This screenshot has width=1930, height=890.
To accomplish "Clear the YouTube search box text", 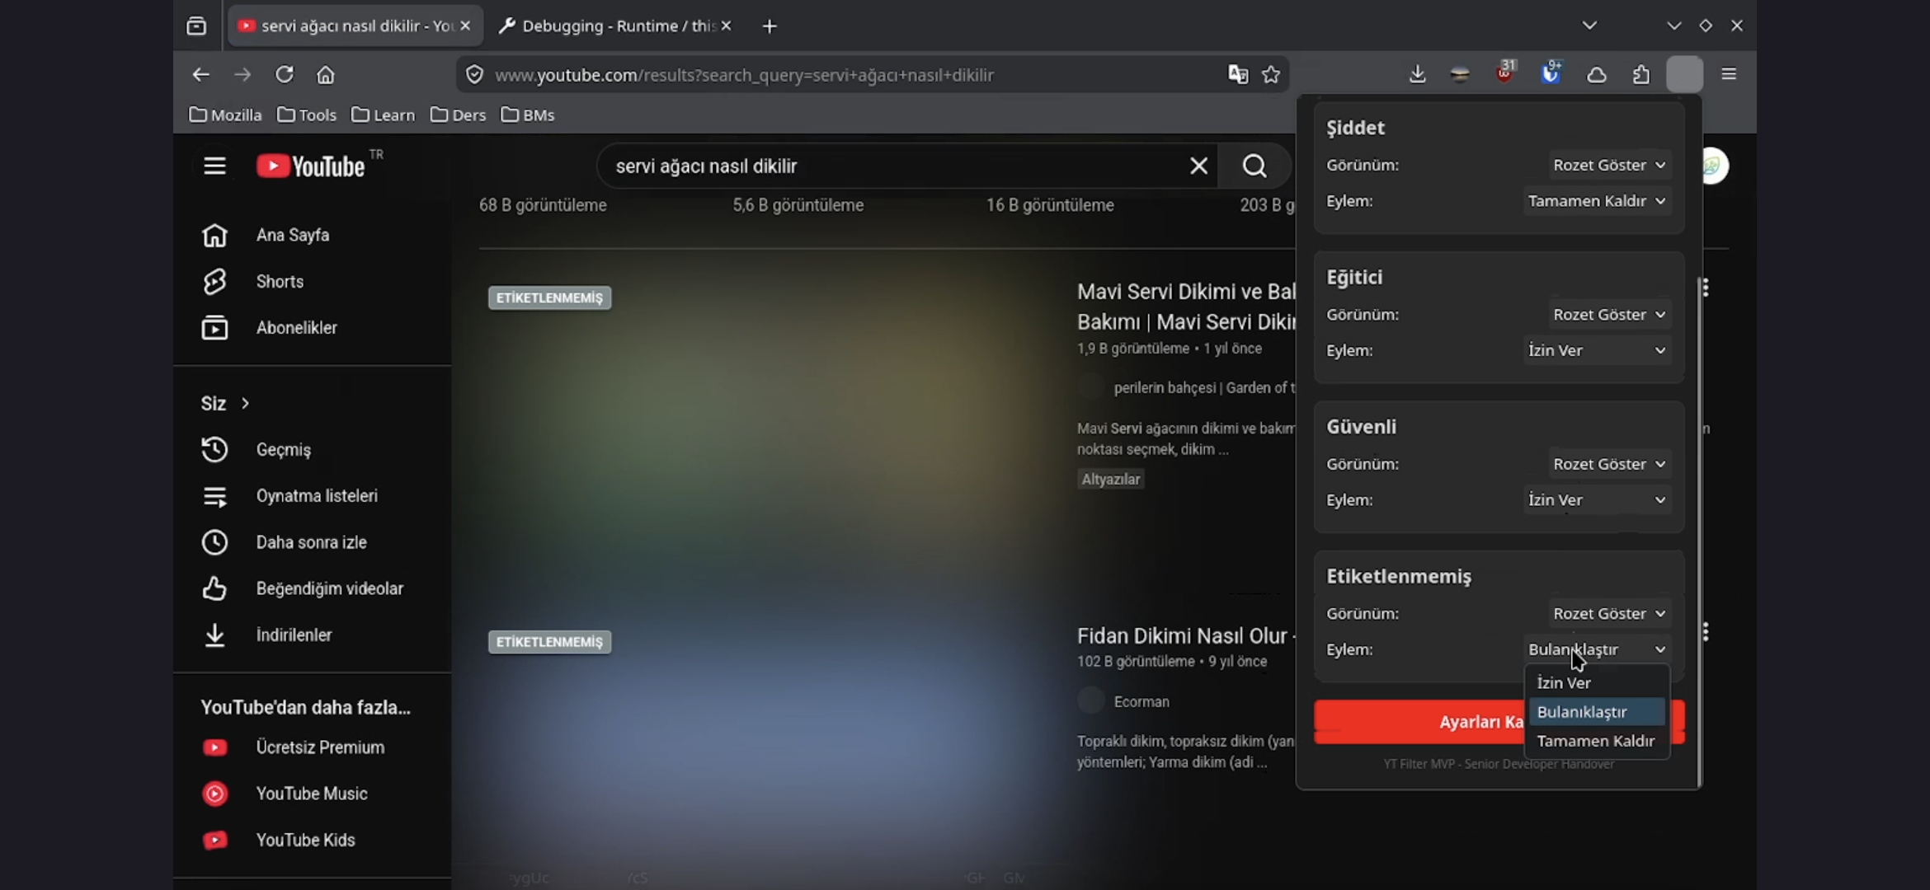I will [1198, 166].
